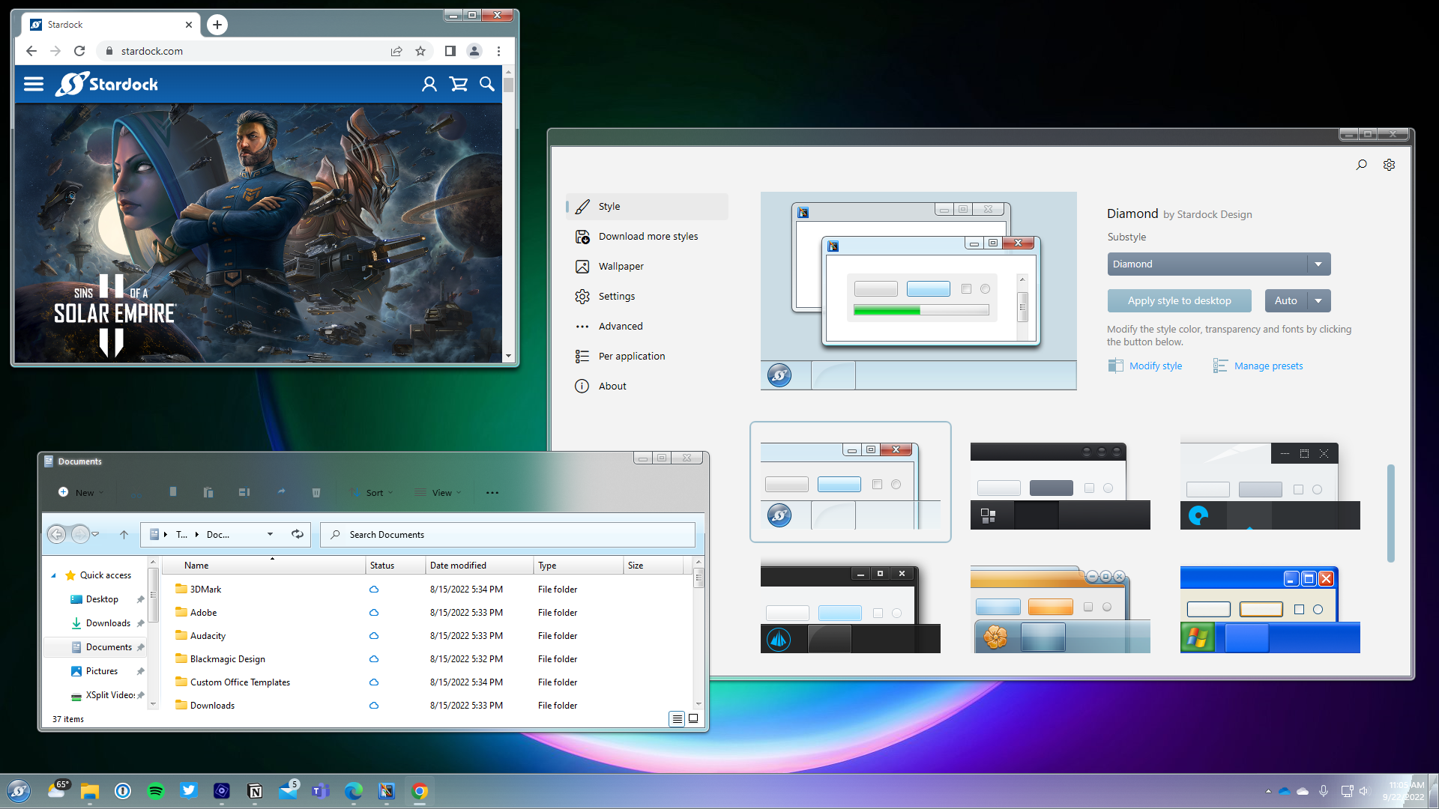
Task: Select the Audacity folder in Documents
Action: [x=208, y=635]
